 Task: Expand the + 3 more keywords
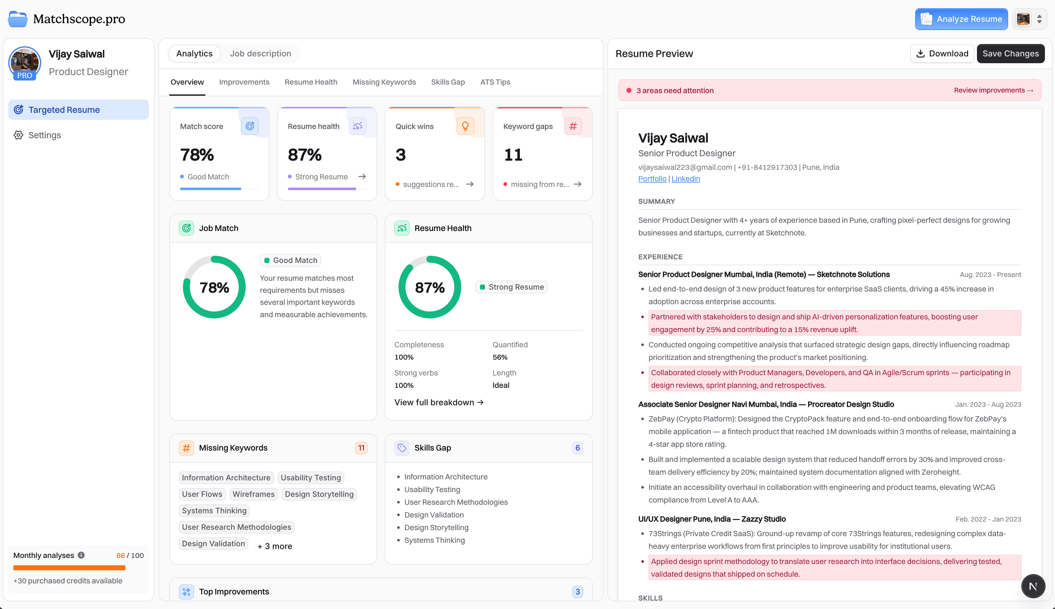pos(275,546)
